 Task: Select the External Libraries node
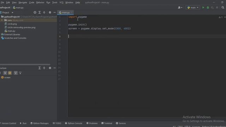12,35
